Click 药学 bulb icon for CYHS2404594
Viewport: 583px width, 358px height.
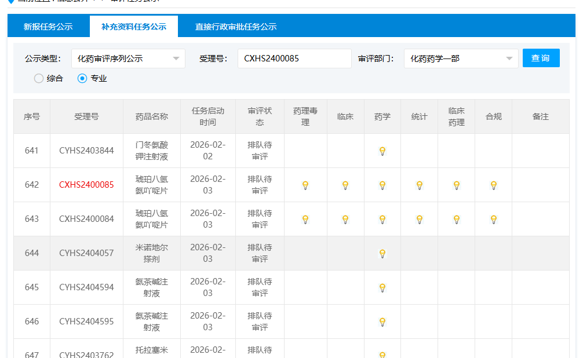(382, 288)
